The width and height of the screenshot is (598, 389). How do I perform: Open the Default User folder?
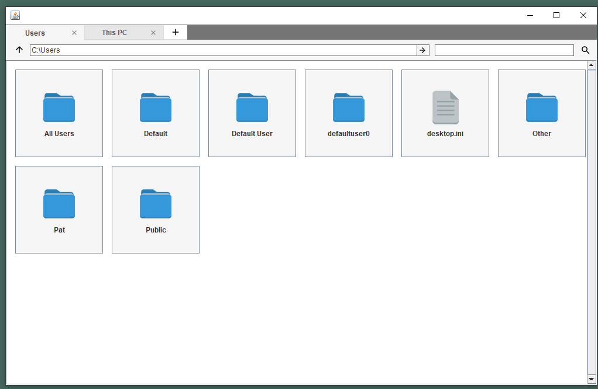[252, 113]
